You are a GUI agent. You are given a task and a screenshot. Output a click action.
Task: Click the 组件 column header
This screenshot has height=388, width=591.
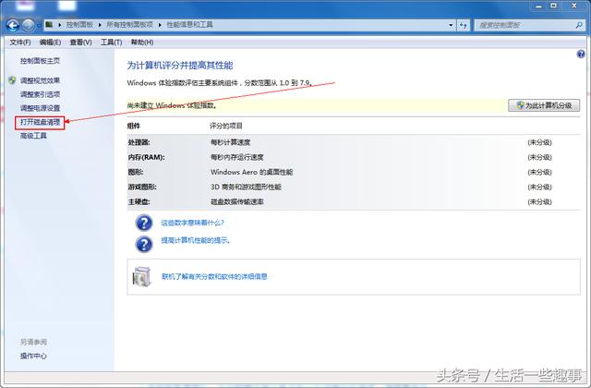tap(133, 126)
